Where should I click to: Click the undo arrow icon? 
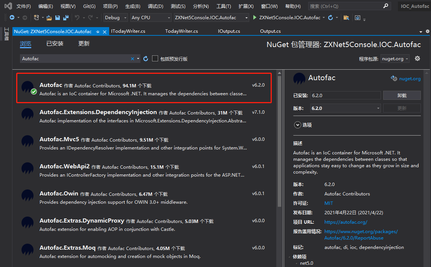[77, 18]
